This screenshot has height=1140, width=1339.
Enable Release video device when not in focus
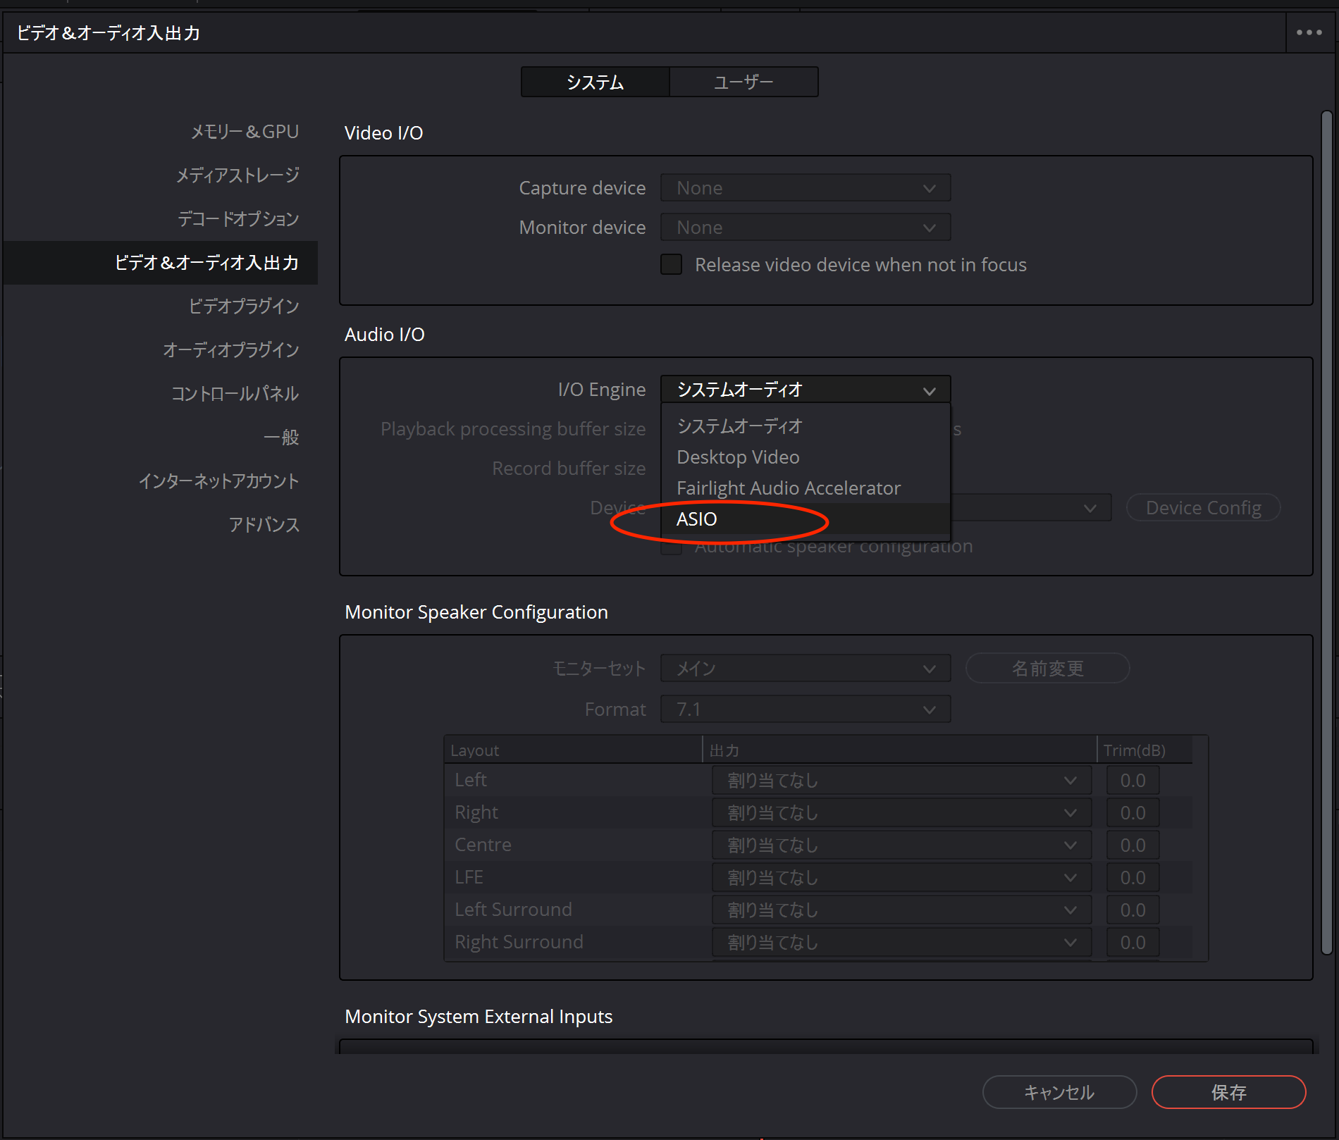coord(672,265)
